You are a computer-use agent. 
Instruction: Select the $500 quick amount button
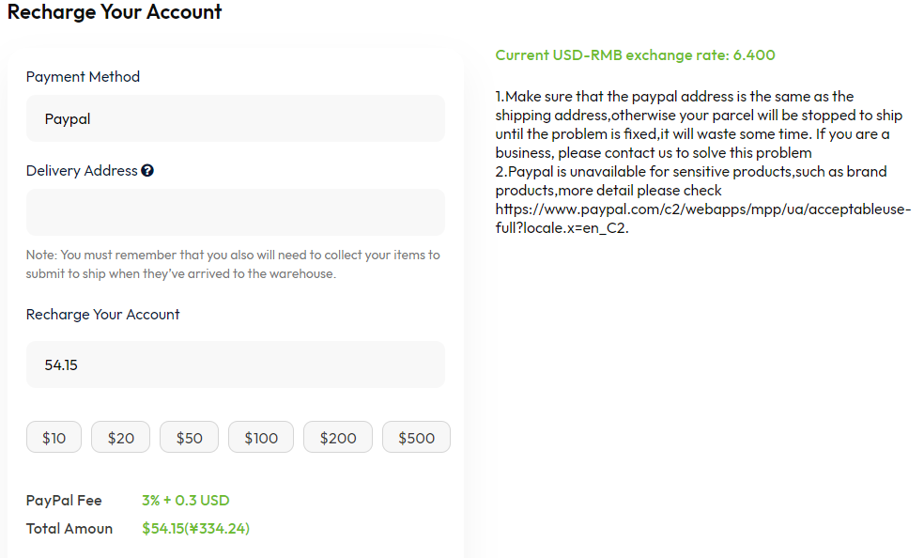[416, 437]
